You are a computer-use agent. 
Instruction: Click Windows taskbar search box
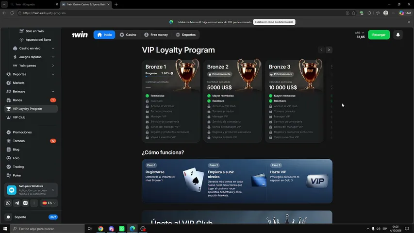[48, 229]
